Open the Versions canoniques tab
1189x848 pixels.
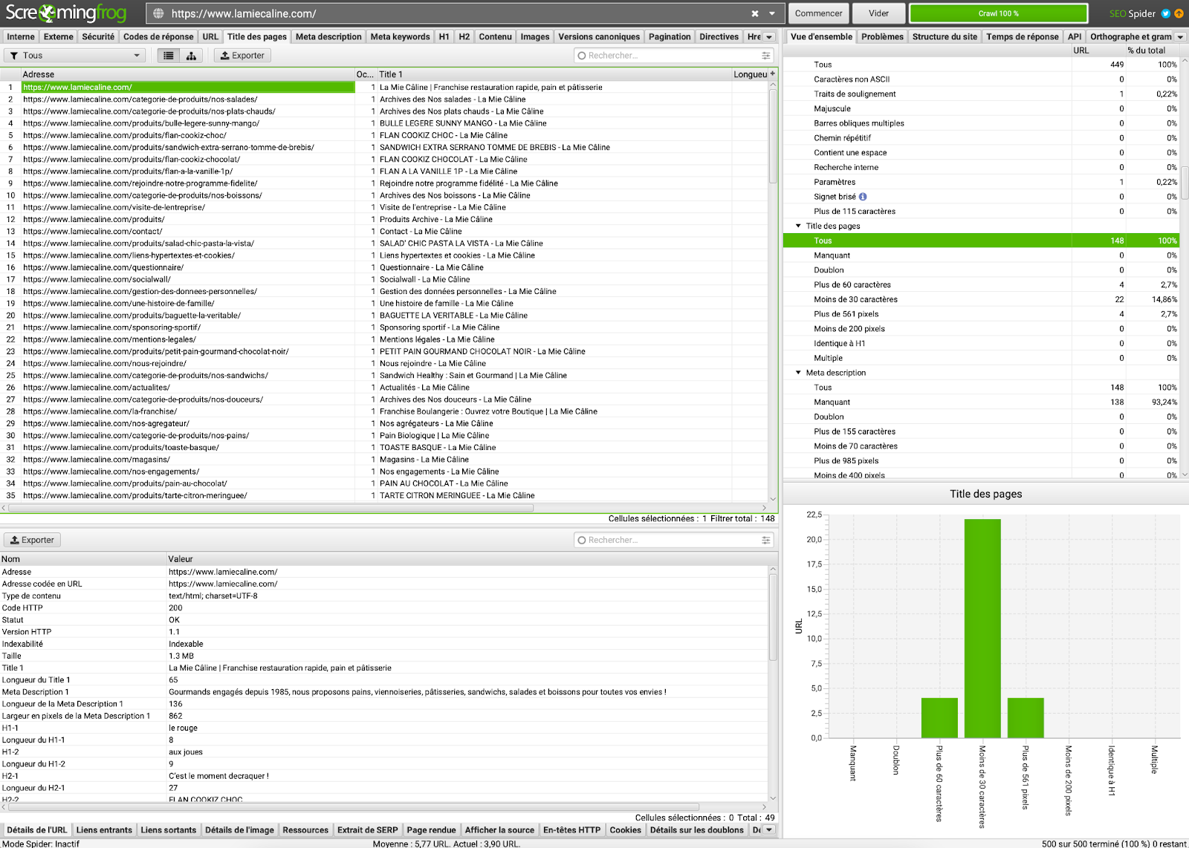[599, 37]
